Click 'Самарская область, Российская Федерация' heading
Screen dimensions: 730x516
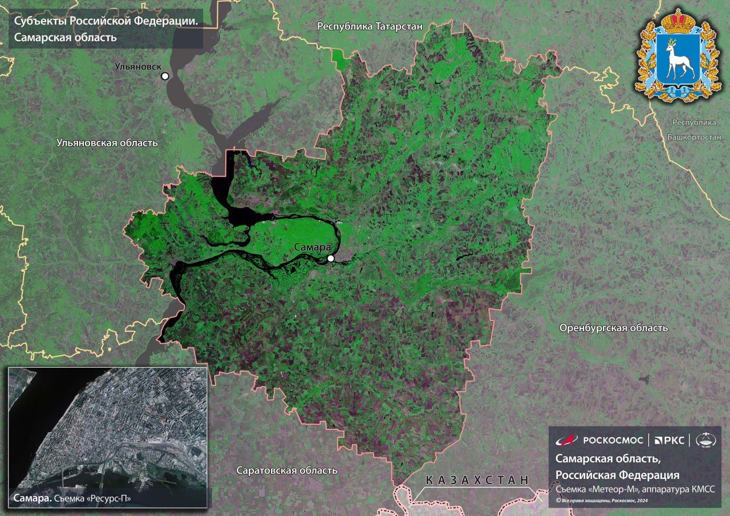(617, 467)
